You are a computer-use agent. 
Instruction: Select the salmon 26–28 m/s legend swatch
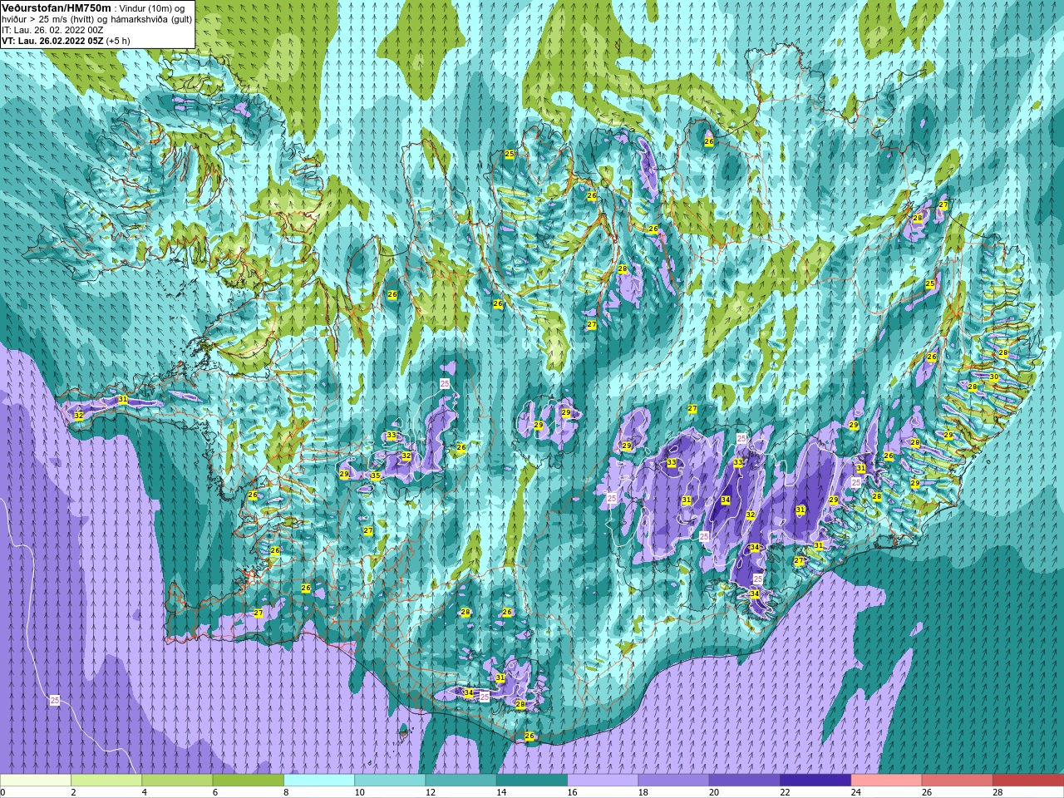(x=957, y=781)
